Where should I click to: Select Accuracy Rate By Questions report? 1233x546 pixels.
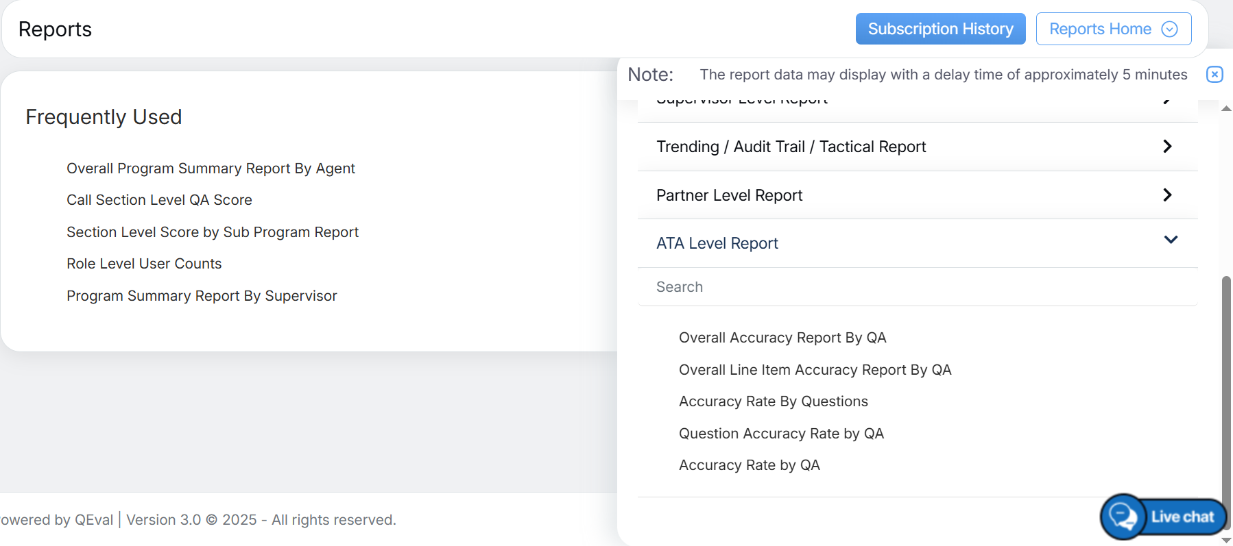point(773,401)
